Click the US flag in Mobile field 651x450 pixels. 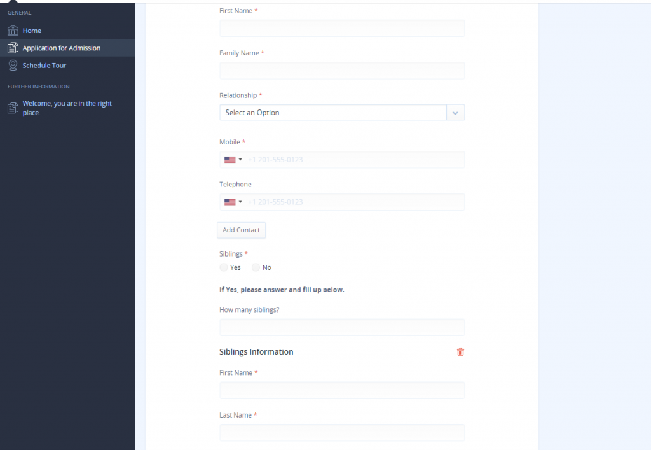[230, 160]
